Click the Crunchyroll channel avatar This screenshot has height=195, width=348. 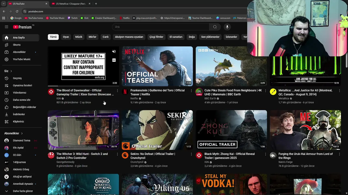point(125,155)
